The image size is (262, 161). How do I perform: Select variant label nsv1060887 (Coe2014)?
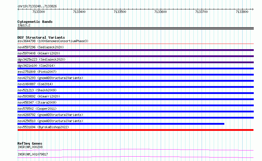click(35, 84)
